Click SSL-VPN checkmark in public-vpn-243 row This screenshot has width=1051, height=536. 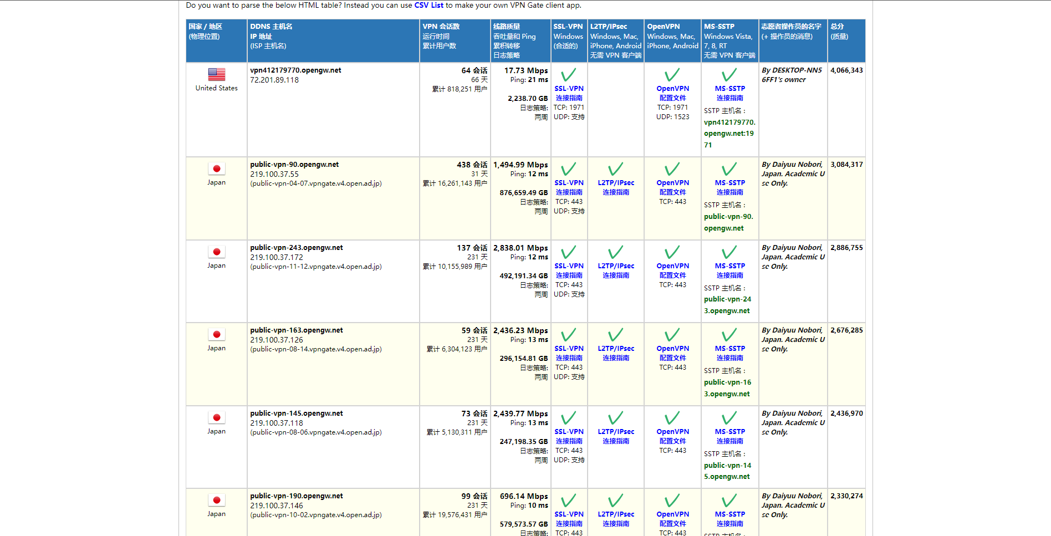click(569, 252)
